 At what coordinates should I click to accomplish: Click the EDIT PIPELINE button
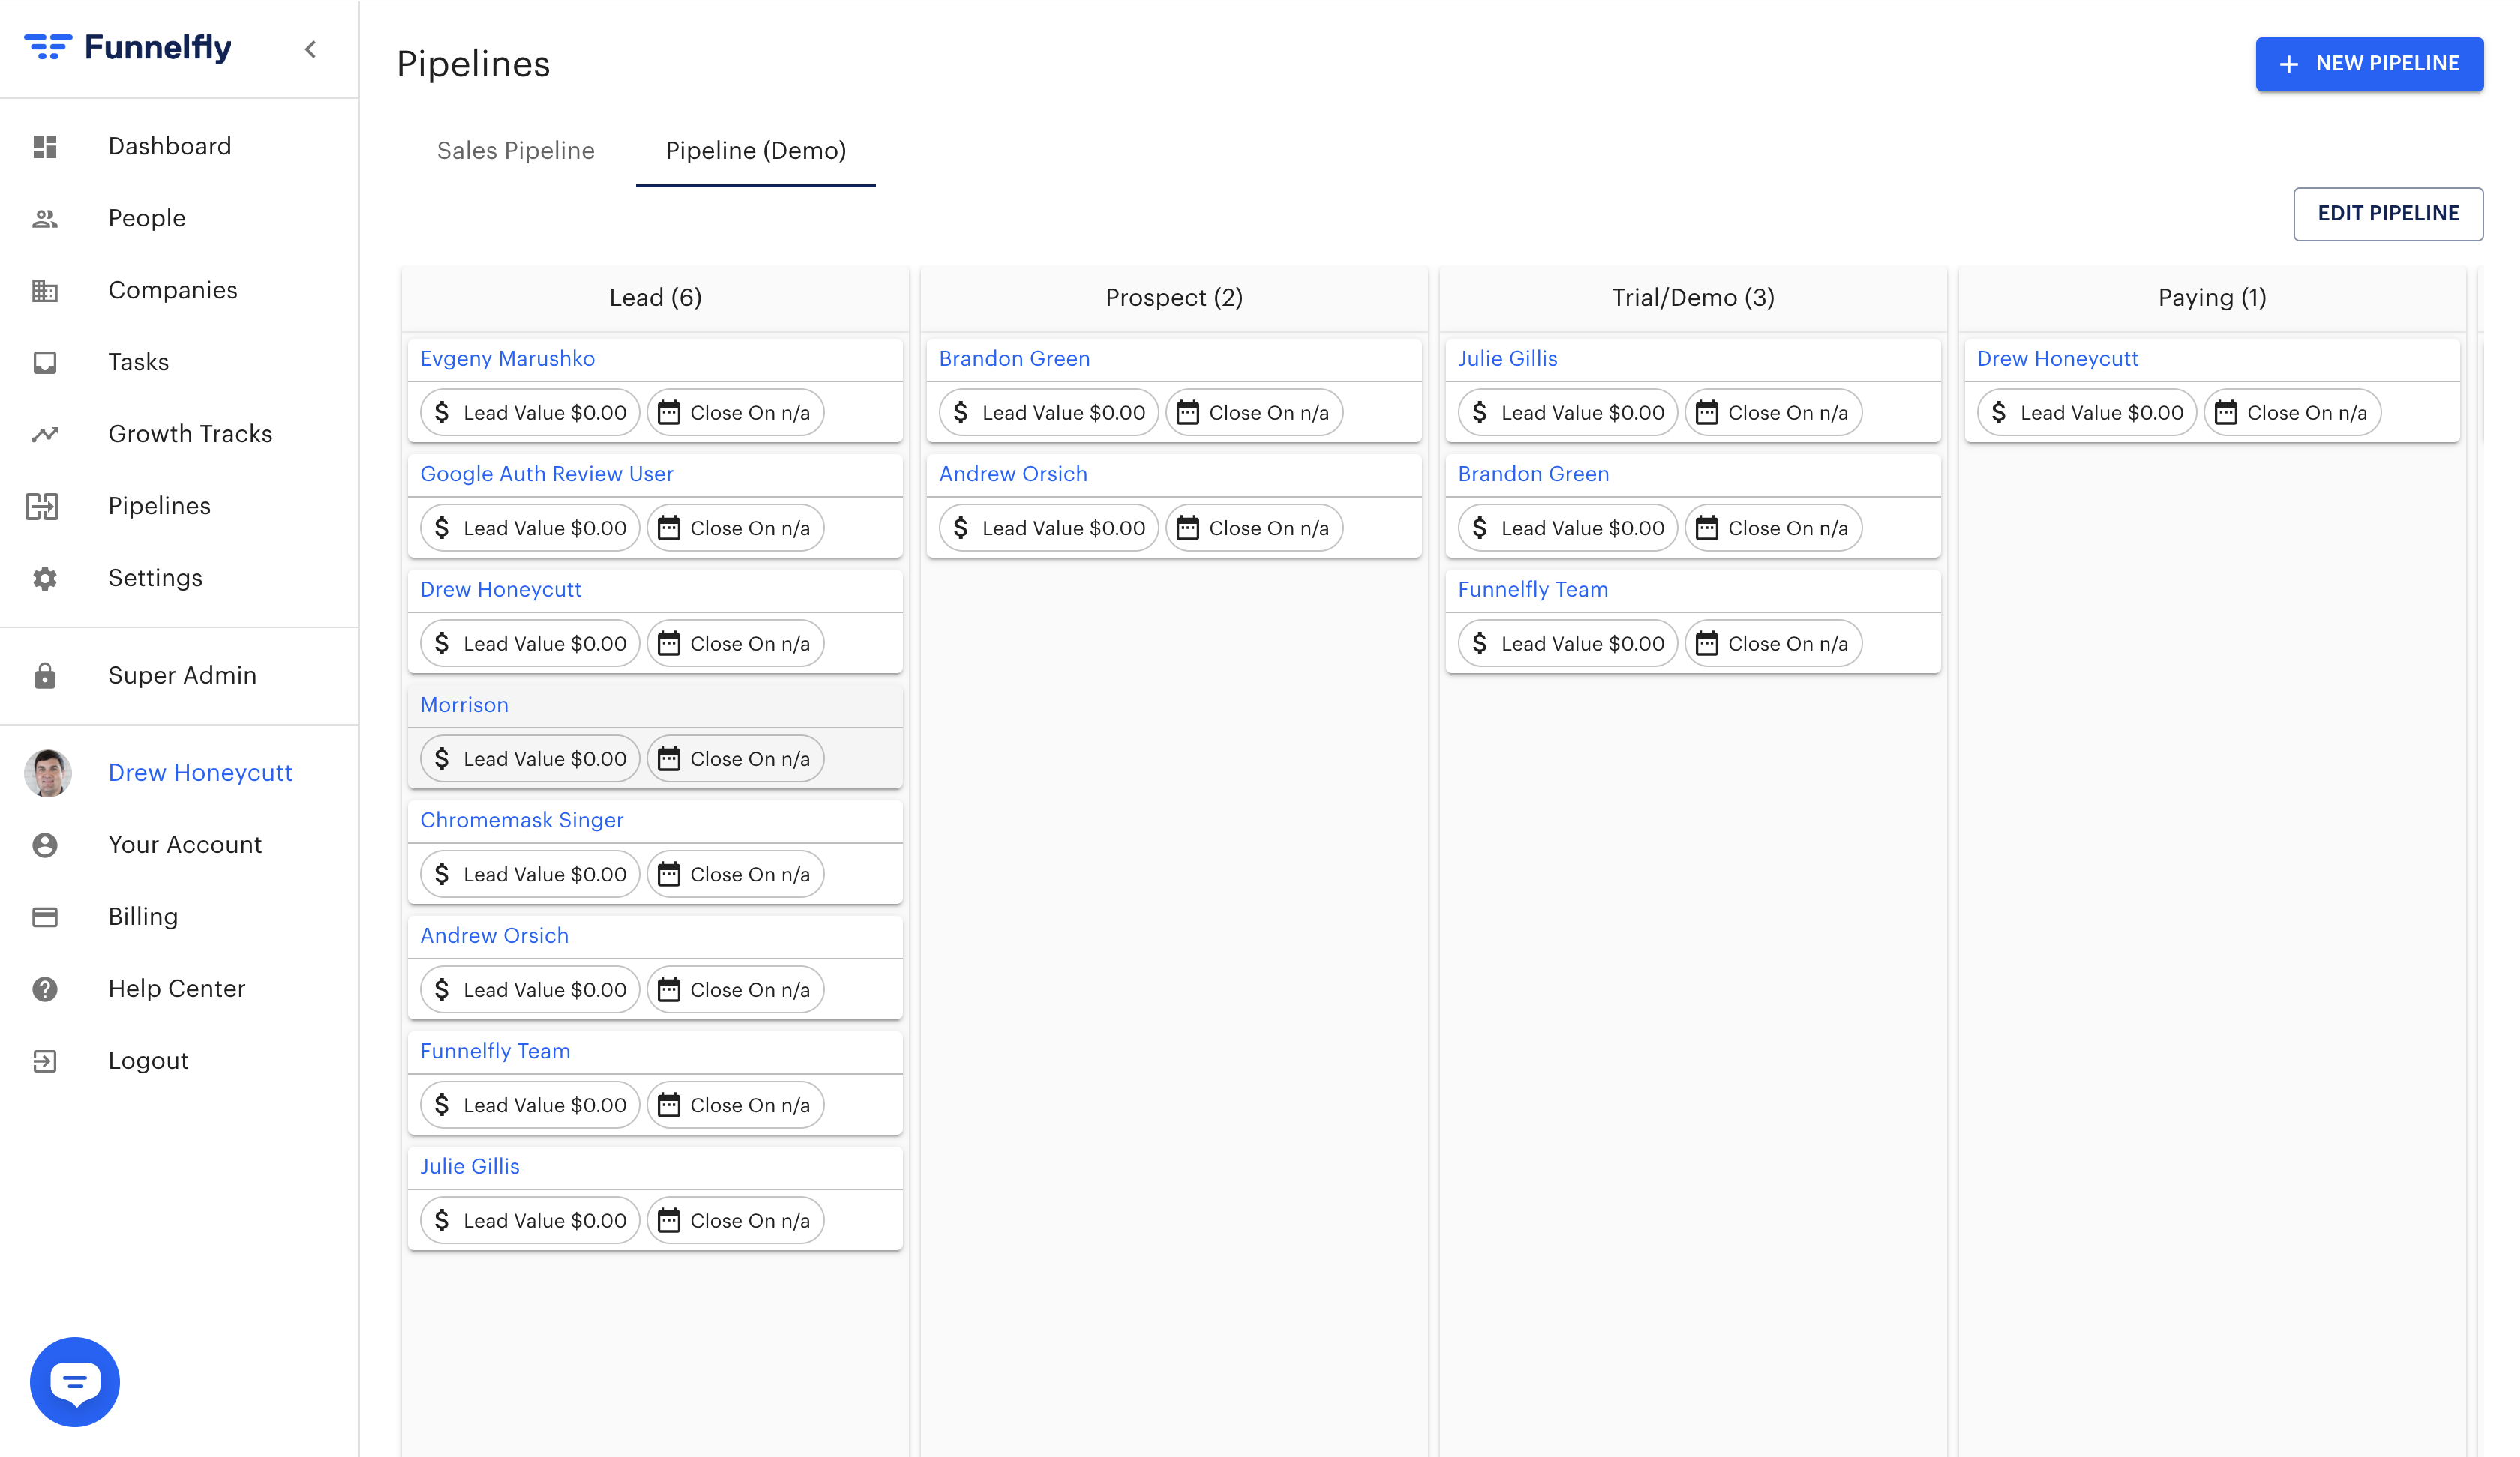(2387, 214)
